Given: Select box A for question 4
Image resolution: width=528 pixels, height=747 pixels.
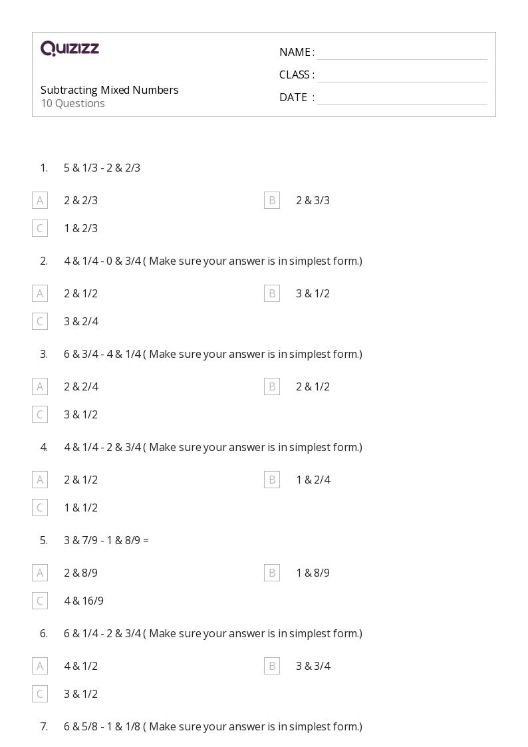Looking at the screenshot, I should pos(40,480).
